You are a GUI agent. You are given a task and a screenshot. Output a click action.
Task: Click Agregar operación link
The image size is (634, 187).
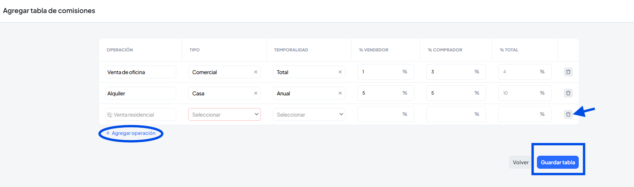(131, 133)
